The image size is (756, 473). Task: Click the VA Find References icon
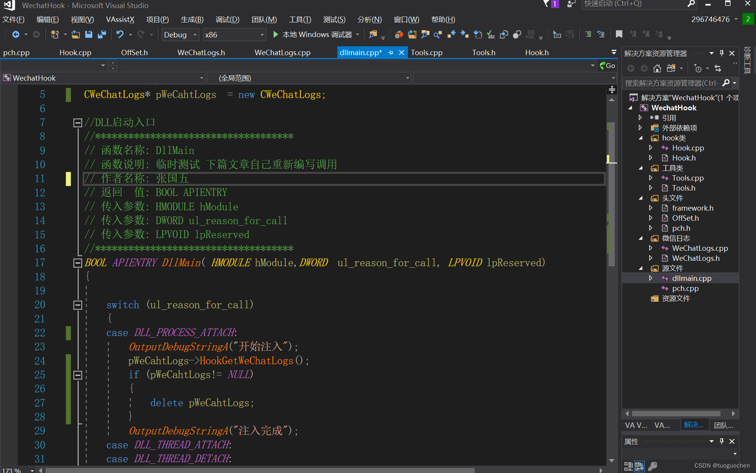(438, 35)
